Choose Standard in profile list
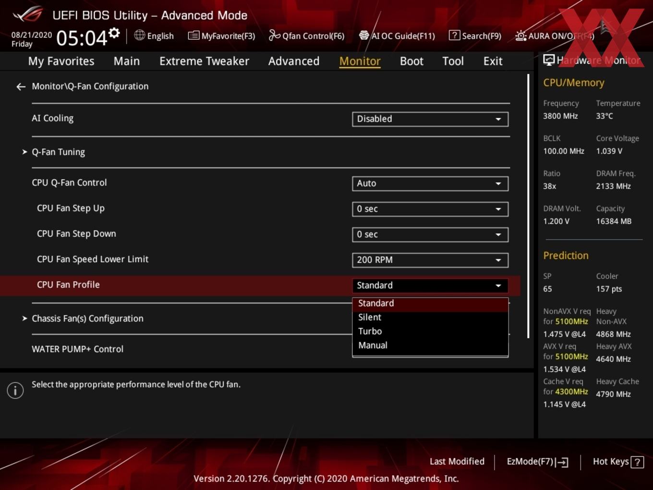Image resolution: width=653 pixels, height=490 pixels. tap(430, 304)
